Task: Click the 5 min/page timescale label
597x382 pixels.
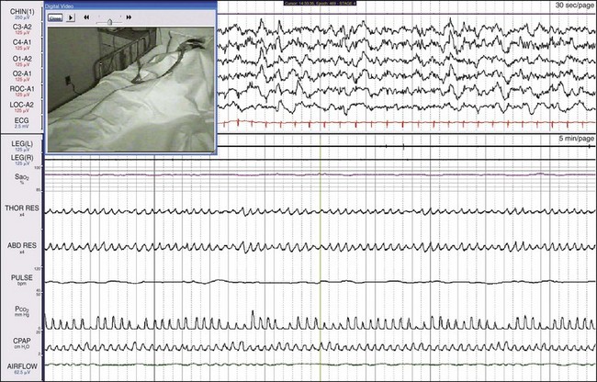Action: (572, 139)
